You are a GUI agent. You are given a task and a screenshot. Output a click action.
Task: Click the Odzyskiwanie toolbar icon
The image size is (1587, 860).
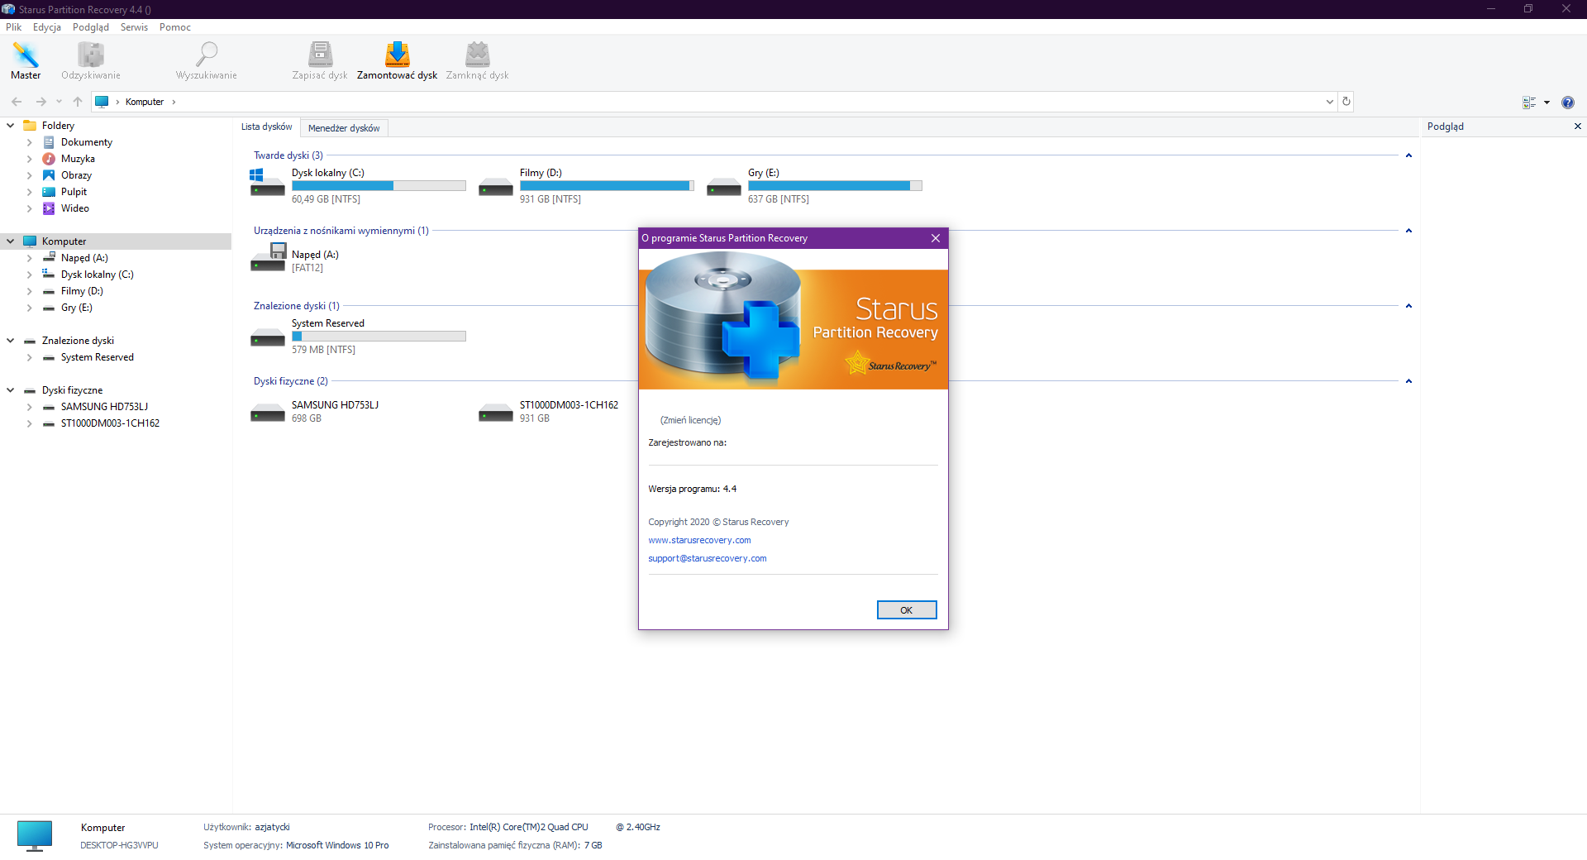click(91, 60)
